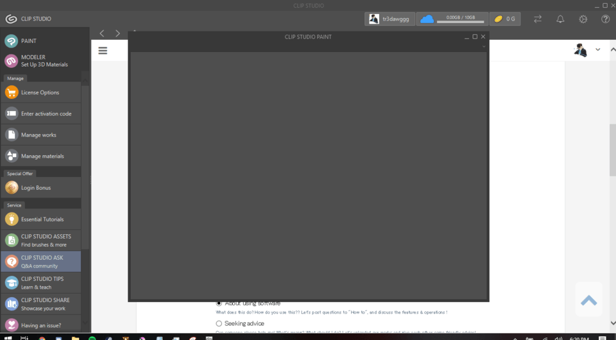616x340 pixels.
Task: Maximize the CLIP STUDIO PAINT dialog
Action: pyautogui.click(x=475, y=37)
